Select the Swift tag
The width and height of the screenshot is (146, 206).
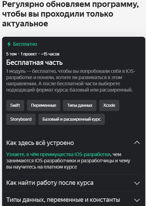[x=15, y=105]
